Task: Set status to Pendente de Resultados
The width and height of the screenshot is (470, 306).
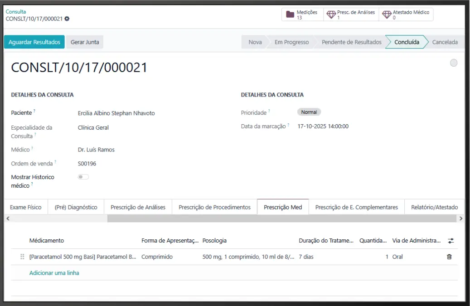Action: tap(351, 42)
